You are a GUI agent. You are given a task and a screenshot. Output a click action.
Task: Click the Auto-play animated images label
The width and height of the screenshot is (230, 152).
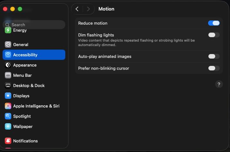pyautogui.click(x=105, y=56)
